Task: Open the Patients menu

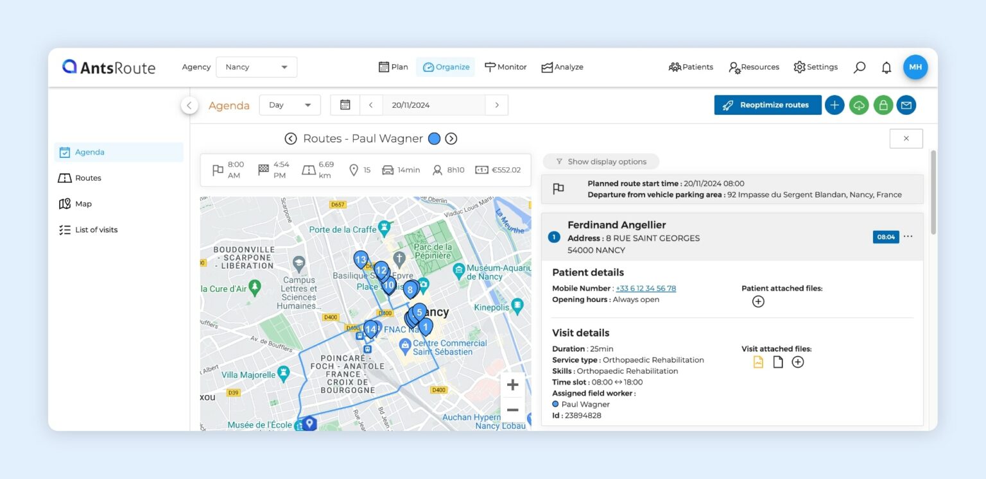Action: tap(691, 67)
